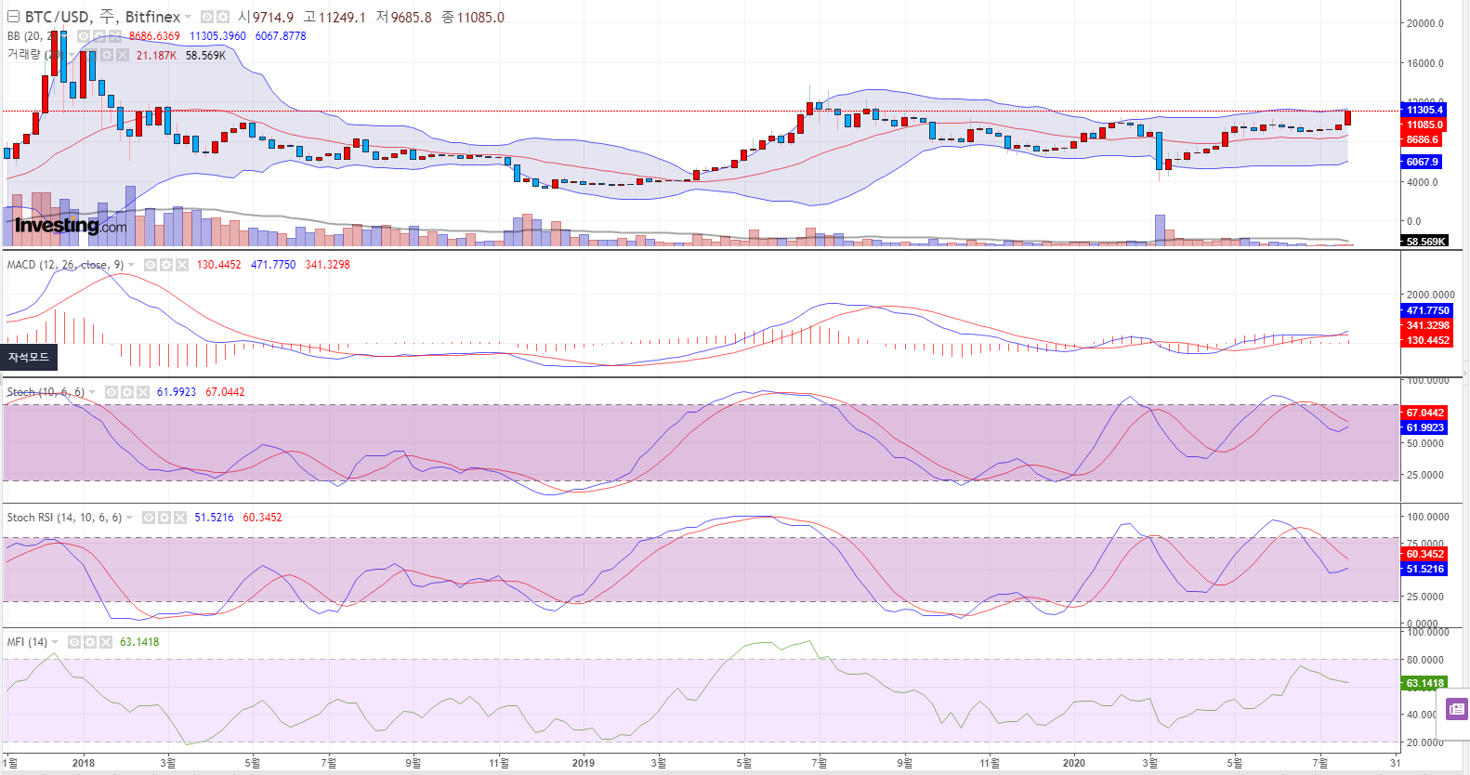1470x775 pixels.
Task: Remove MACD indicator with X icon
Action: coord(182,265)
